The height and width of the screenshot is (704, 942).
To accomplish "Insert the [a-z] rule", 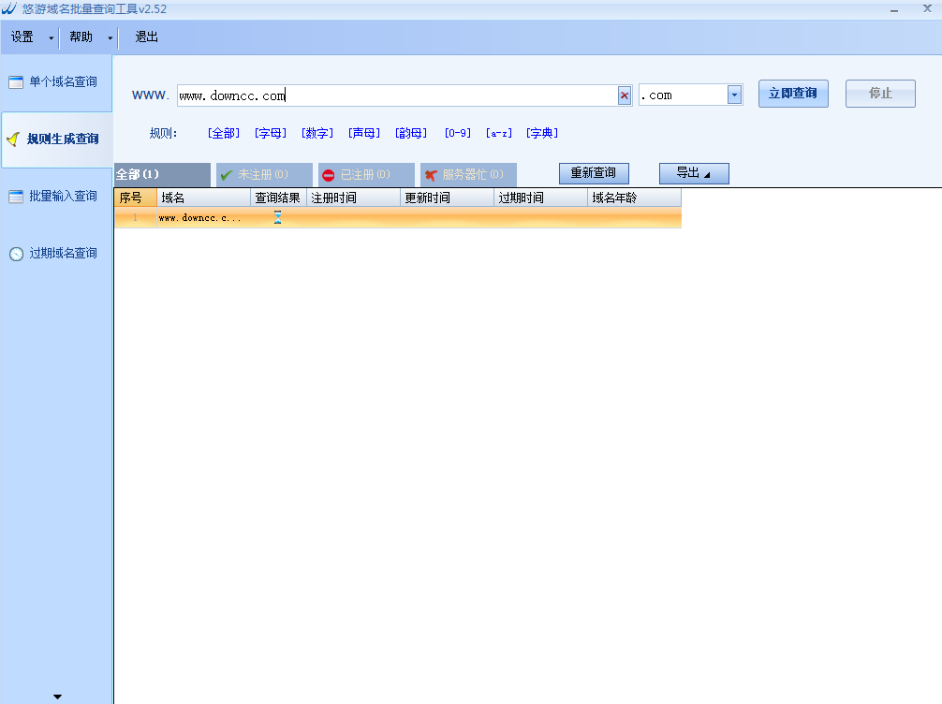I will pyautogui.click(x=499, y=133).
